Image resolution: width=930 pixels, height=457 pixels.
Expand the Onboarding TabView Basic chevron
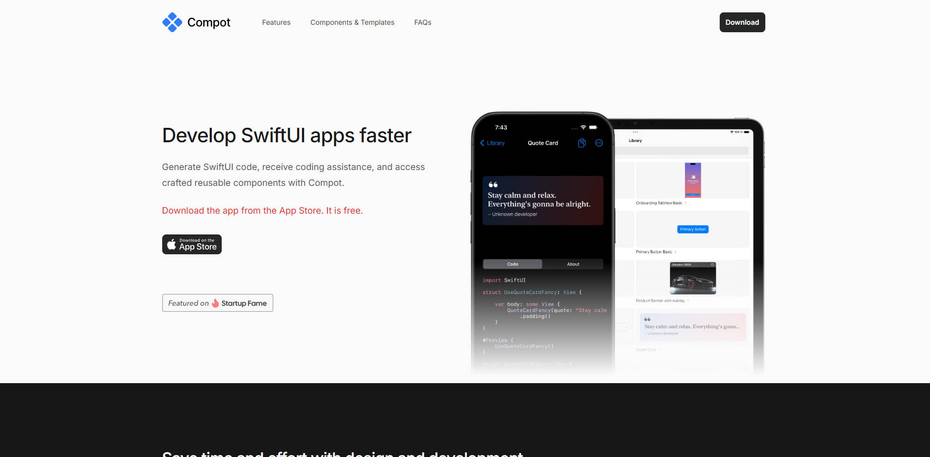(685, 203)
